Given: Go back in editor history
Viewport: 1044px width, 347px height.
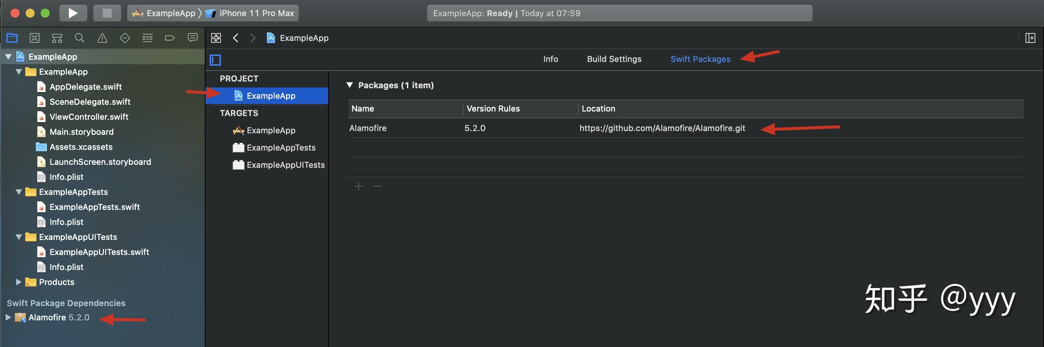Looking at the screenshot, I should point(236,38).
